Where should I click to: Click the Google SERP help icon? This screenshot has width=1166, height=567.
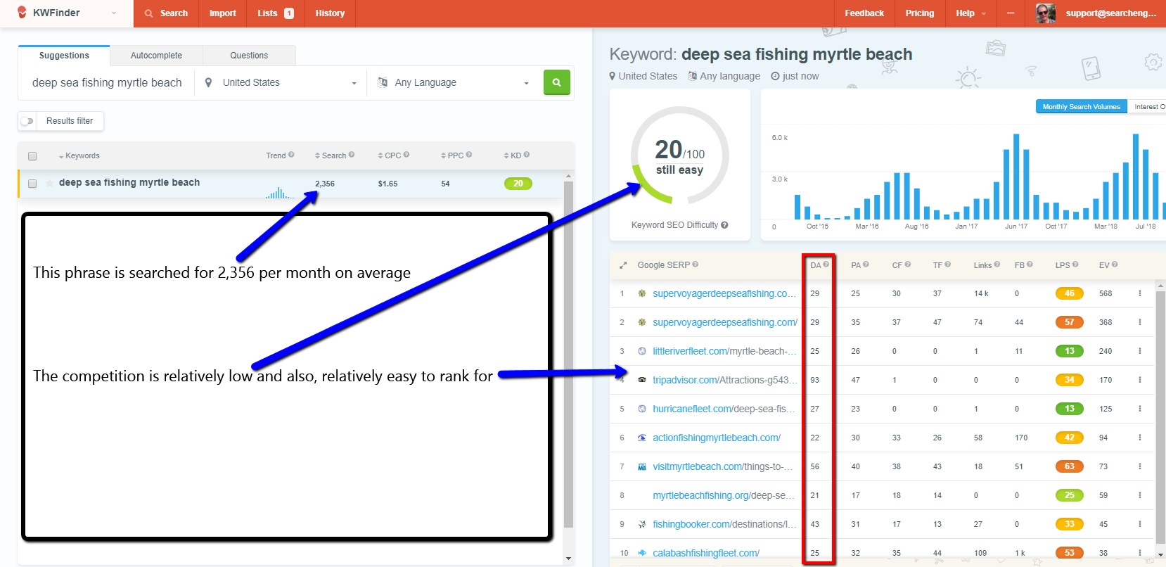tap(696, 265)
